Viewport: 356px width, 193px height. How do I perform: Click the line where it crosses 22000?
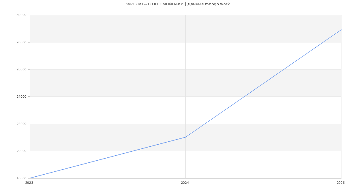tap(205, 124)
